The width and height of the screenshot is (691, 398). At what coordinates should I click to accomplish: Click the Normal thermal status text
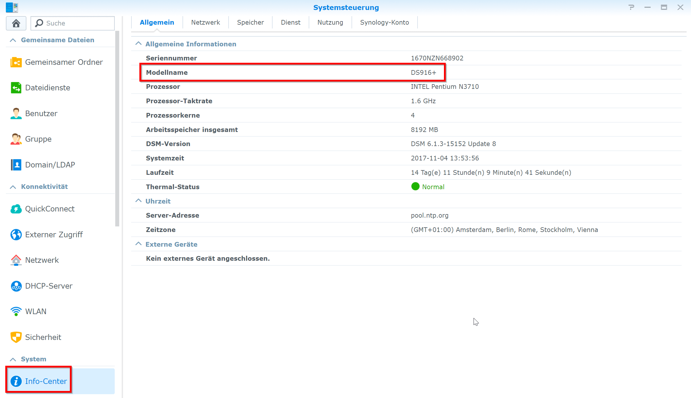click(x=433, y=187)
